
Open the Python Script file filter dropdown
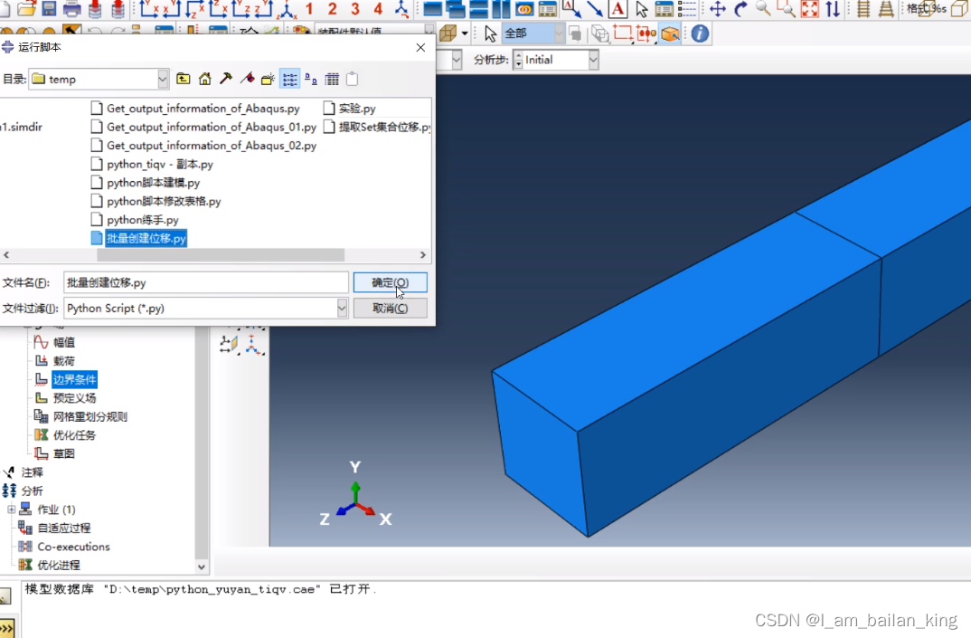tap(342, 309)
